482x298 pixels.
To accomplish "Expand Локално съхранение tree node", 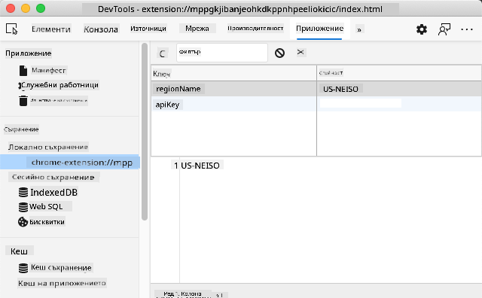I will (x=48, y=147).
